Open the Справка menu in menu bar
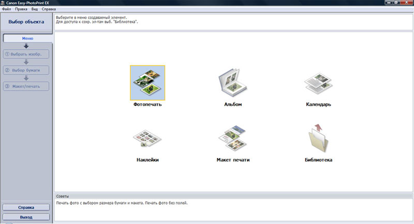The width and height of the screenshot is (414, 224). click(49, 9)
